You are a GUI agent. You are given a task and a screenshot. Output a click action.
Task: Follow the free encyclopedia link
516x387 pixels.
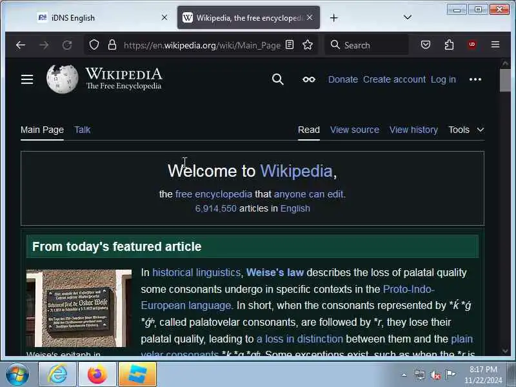tap(213, 194)
